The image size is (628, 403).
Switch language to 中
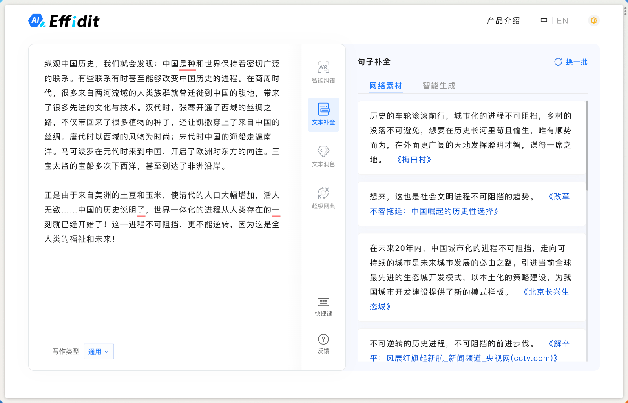[x=544, y=21]
